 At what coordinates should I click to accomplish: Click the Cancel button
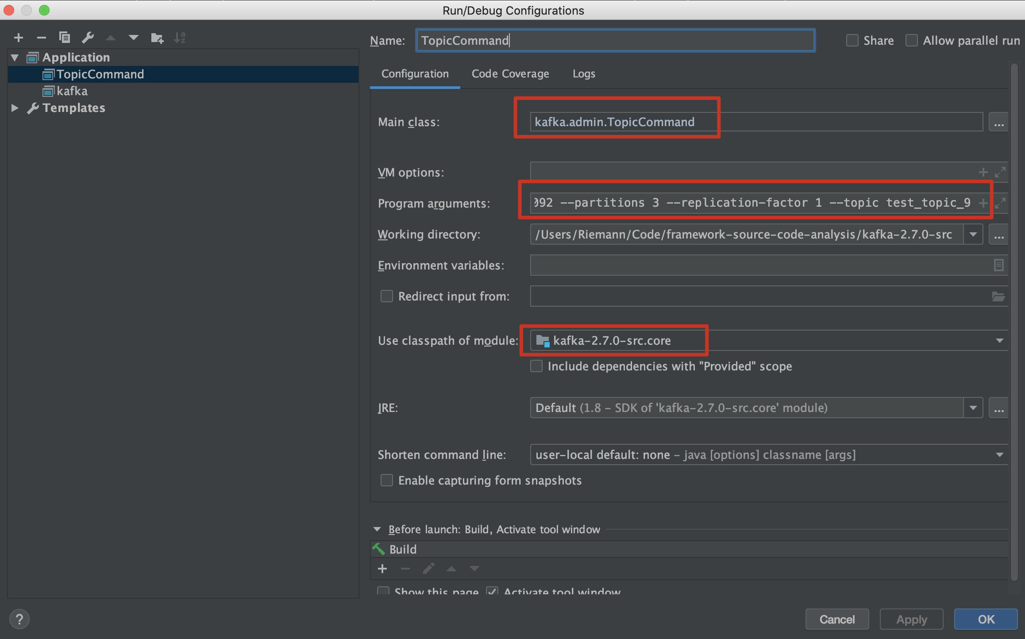[836, 619]
